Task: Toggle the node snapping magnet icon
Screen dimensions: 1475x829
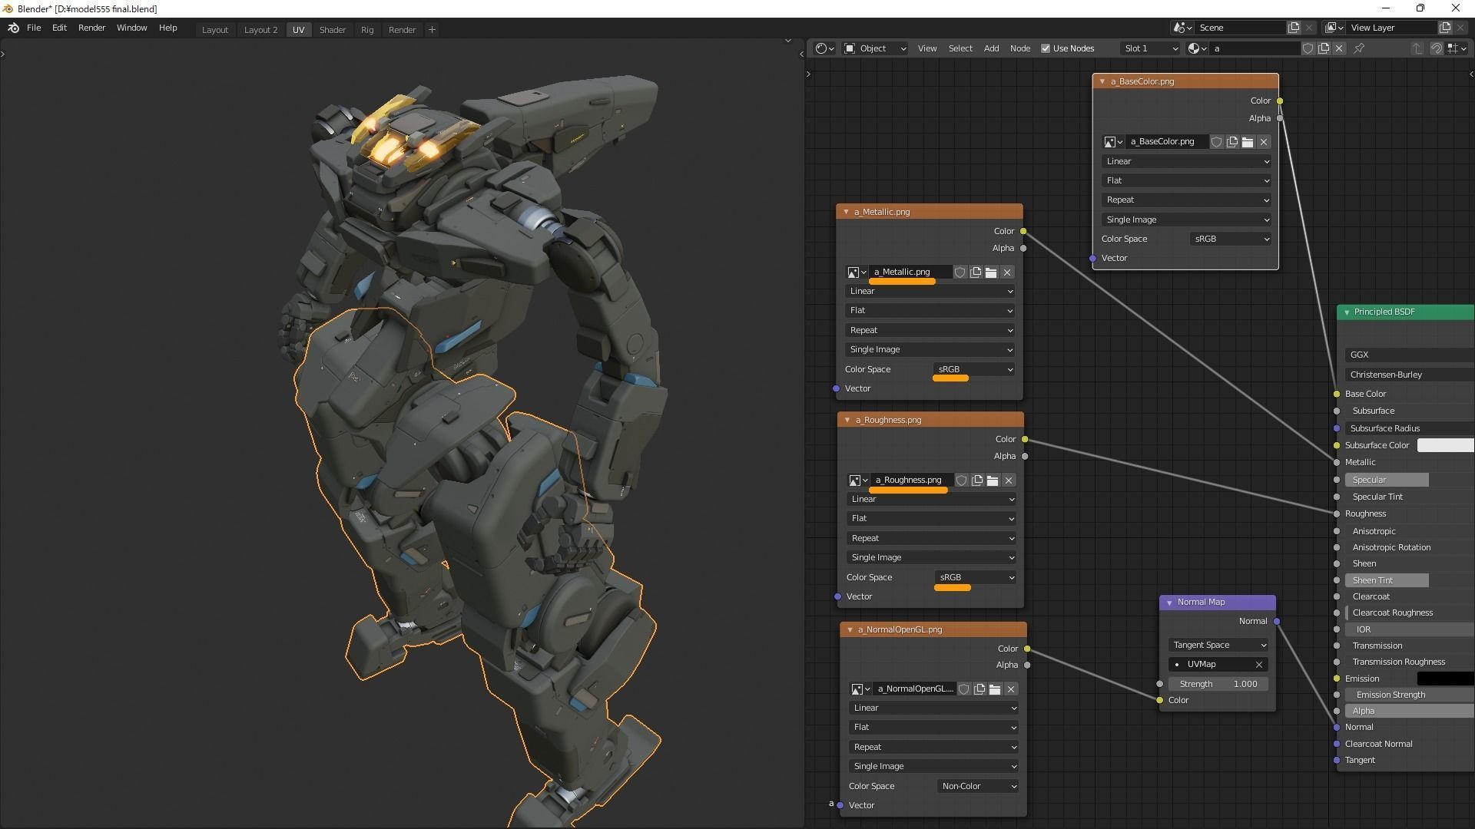Action: click(1436, 48)
